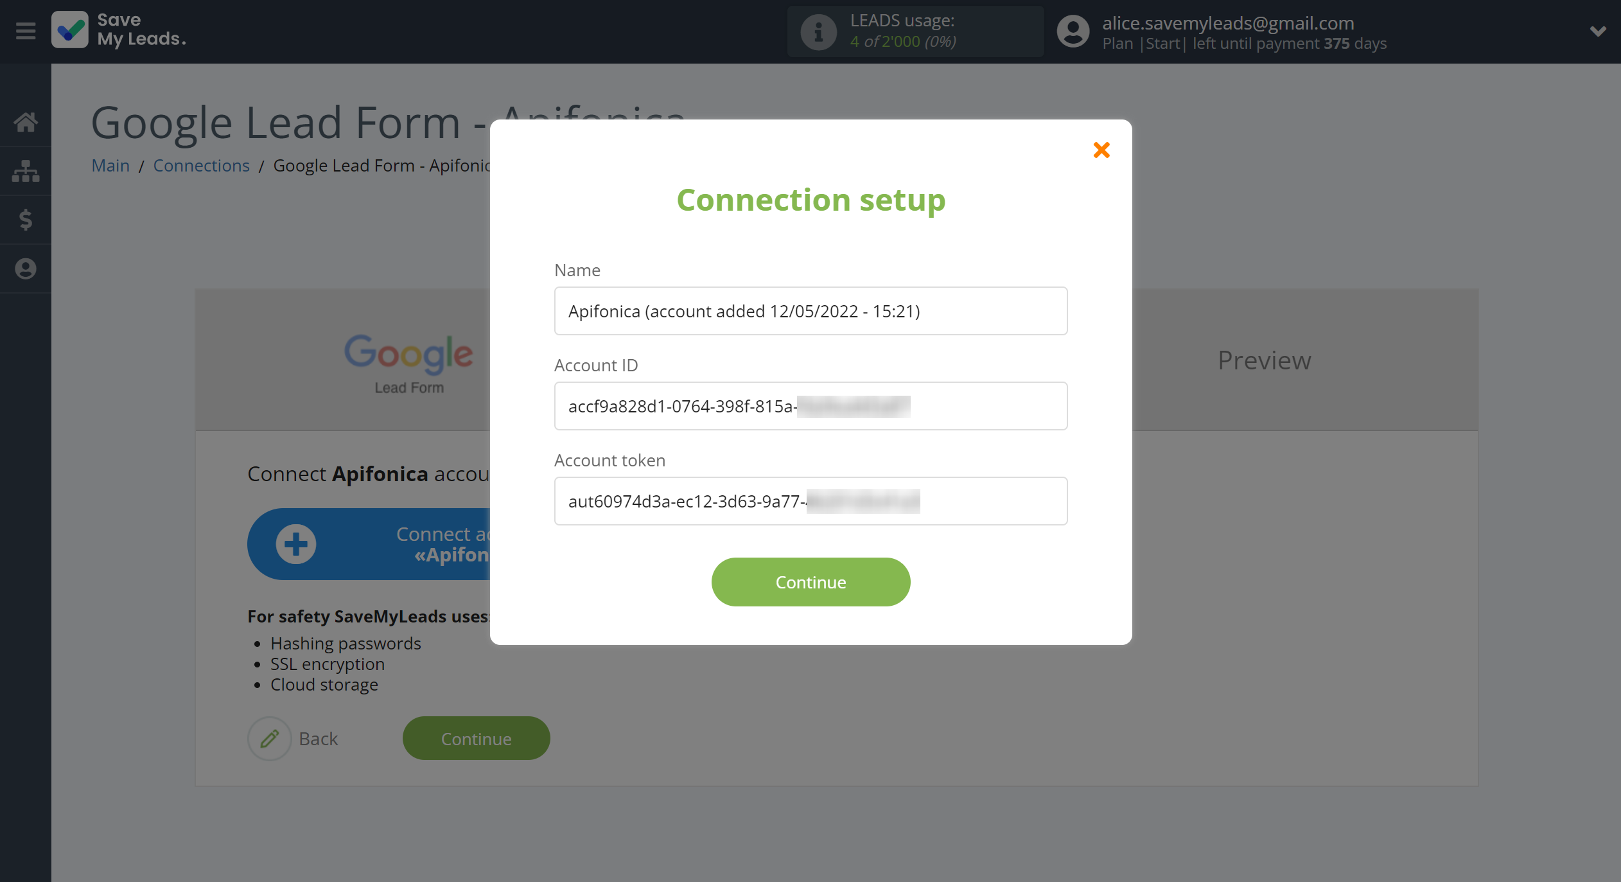Click the orange X to close dialog
This screenshot has width=1621, height=882.
(1100, 151)
